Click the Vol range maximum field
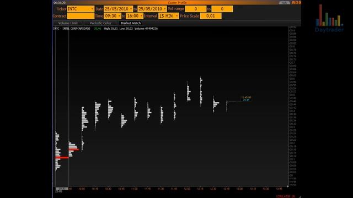The image size is (353, 198). pyautogui.click(x=222, y=9)
